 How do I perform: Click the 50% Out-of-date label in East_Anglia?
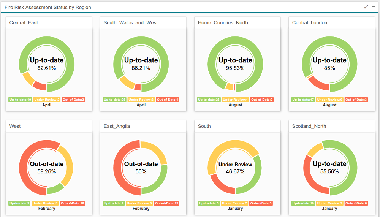[x=141, y=171]
